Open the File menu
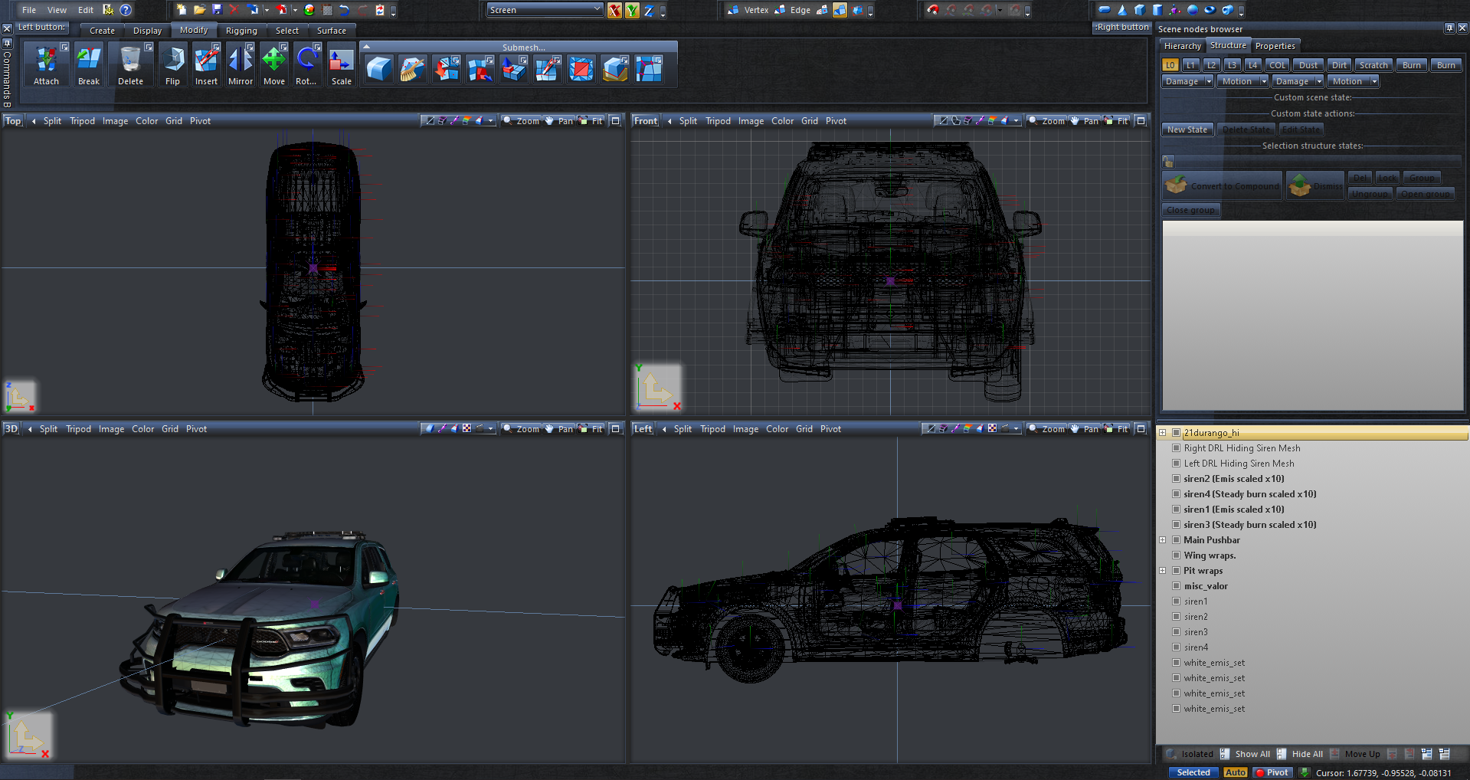Screen dimensions: 1470x780 pos(29,10)
